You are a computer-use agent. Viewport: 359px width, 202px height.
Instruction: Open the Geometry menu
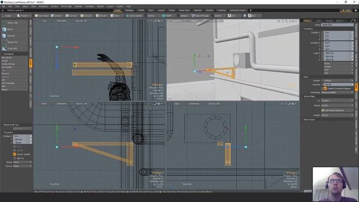[x=43, y=6]
